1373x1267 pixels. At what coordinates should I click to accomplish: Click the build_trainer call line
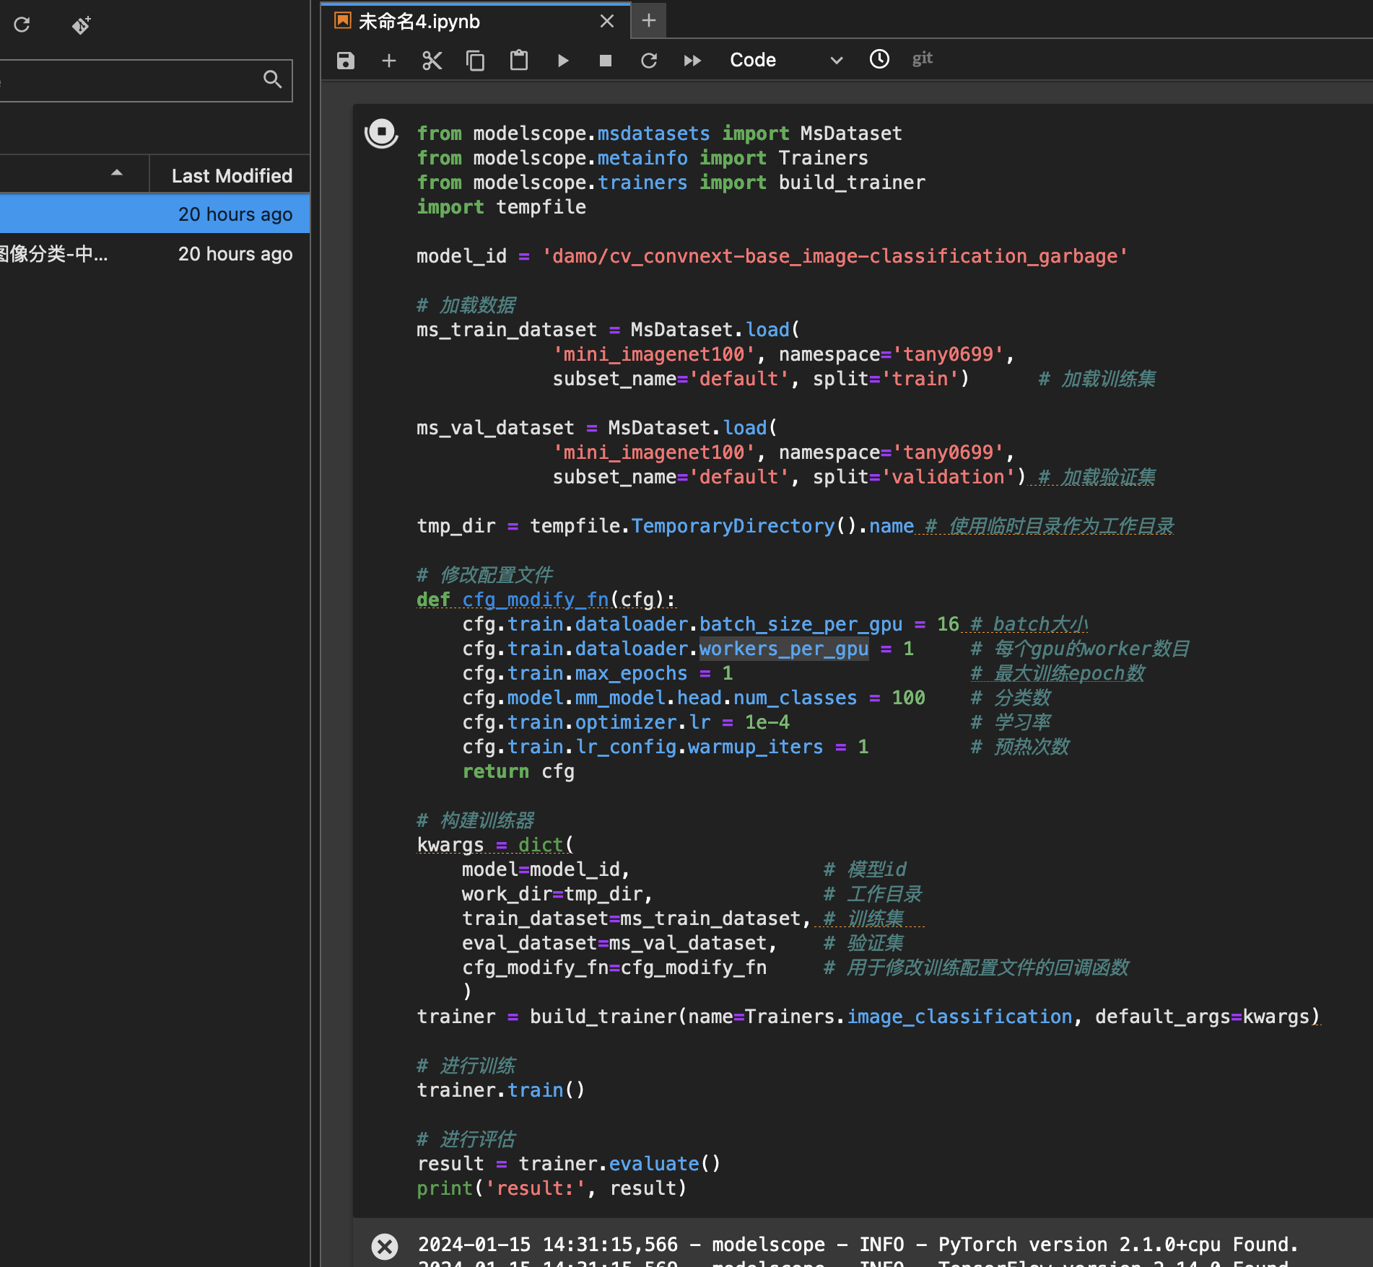(x=868, y=1017)
